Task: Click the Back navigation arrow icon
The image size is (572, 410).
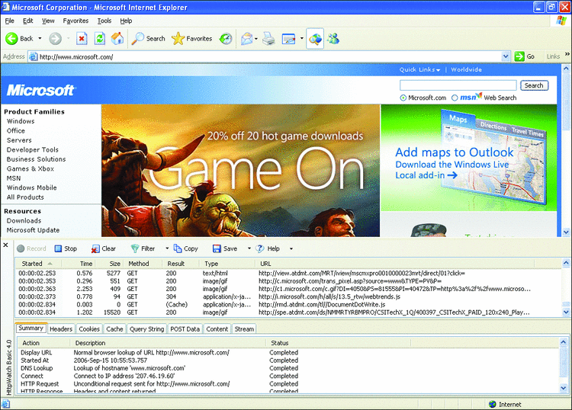Action: pos(11,39)
